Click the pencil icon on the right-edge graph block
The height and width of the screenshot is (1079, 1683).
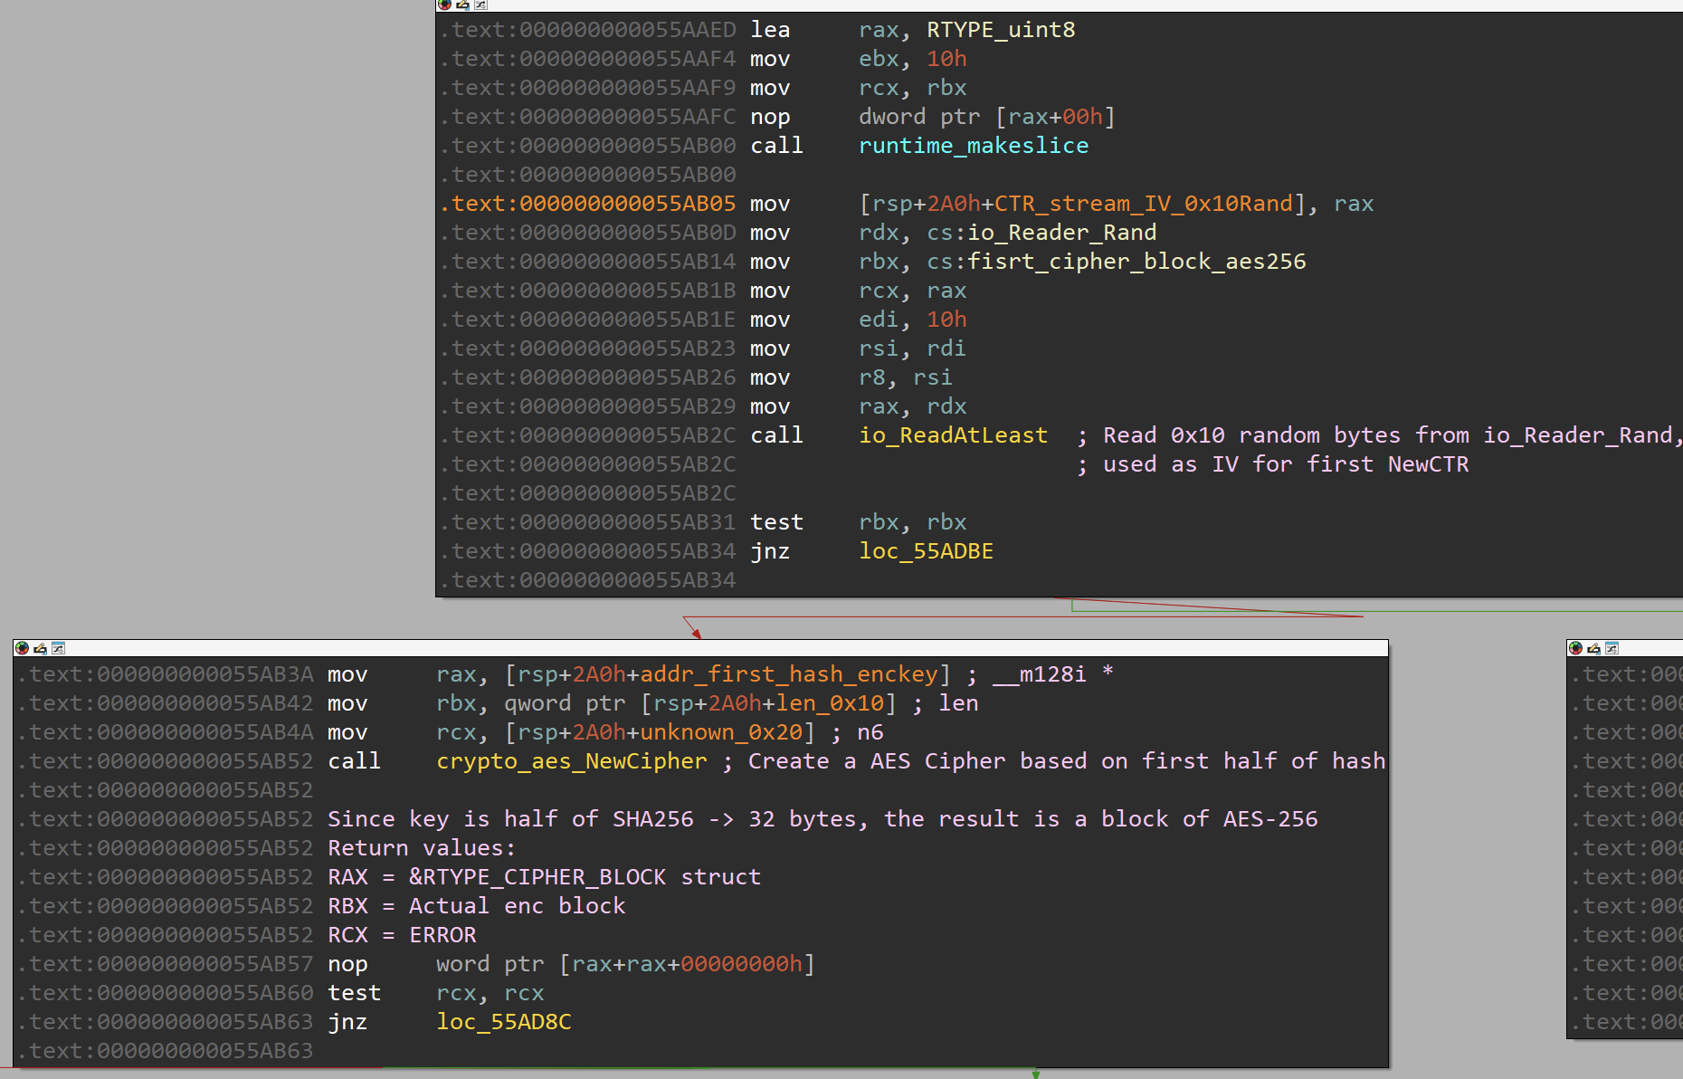[1593, 648]
